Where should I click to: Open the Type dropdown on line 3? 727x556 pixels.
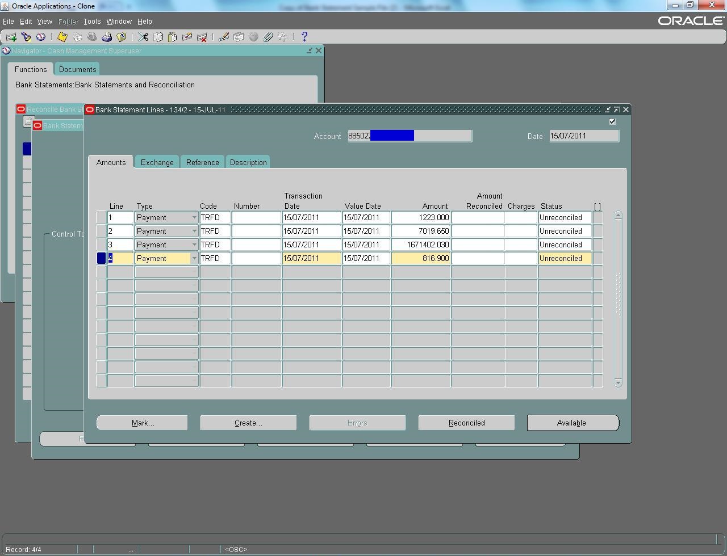(x=194, y=245)
